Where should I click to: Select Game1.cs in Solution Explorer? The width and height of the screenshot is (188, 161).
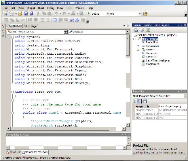(152, 57)
